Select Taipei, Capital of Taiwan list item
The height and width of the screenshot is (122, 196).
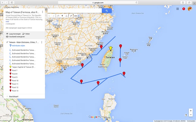(x=22, y=67)
